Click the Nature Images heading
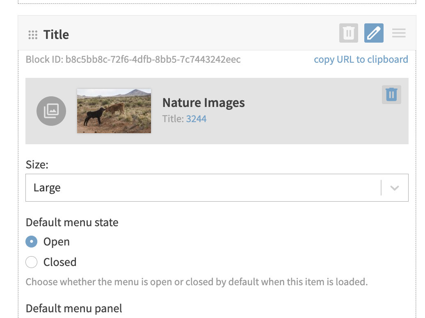Screen dimensions: 425x318 tap(203, 102)
